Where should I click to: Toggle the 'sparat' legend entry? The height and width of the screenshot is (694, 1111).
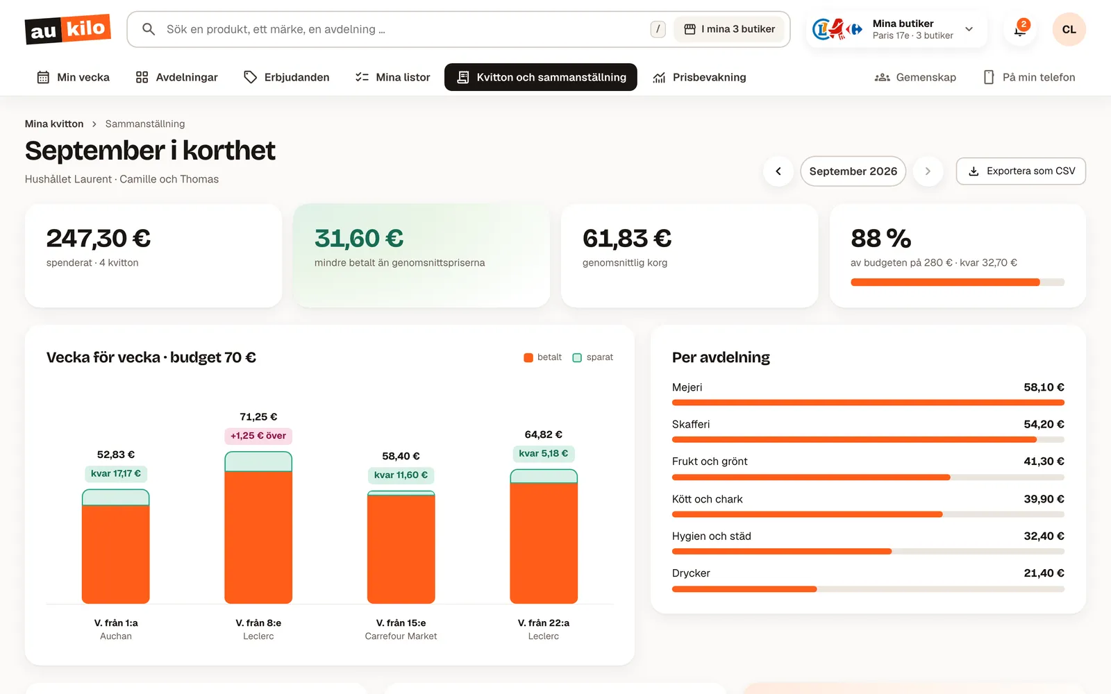point(592,357)
